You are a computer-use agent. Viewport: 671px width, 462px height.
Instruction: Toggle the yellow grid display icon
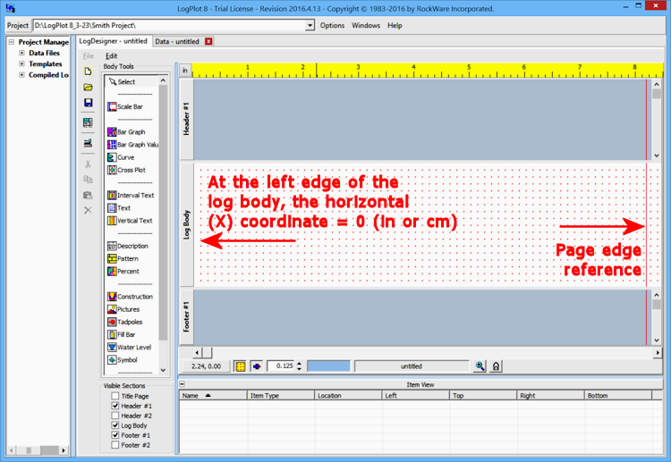coord(240,366)
